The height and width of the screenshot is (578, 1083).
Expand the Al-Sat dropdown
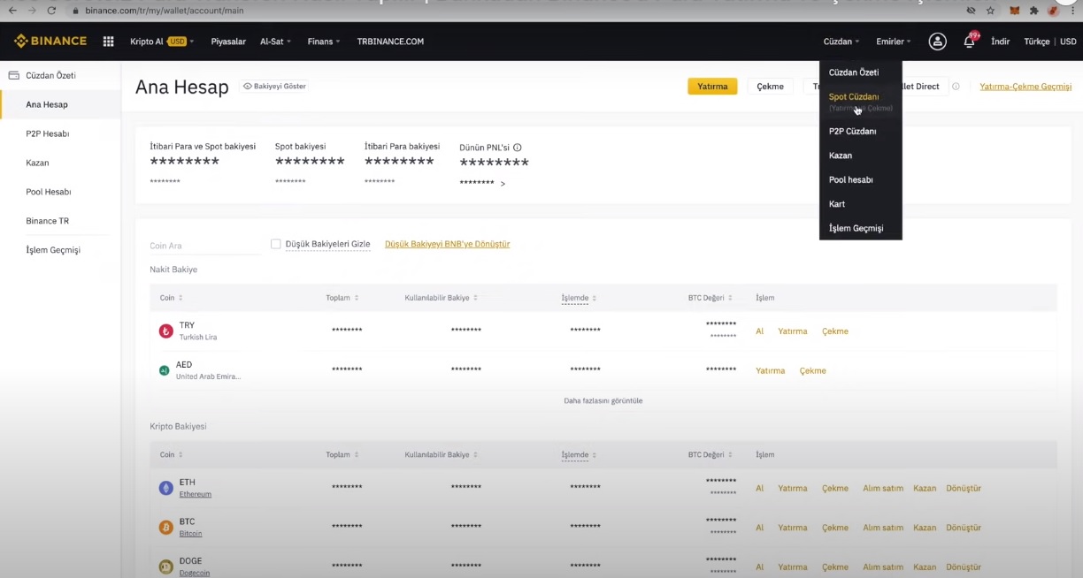tap(276, 42)
